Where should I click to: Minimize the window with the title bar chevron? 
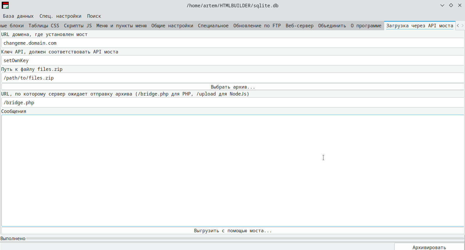(442, 5)
